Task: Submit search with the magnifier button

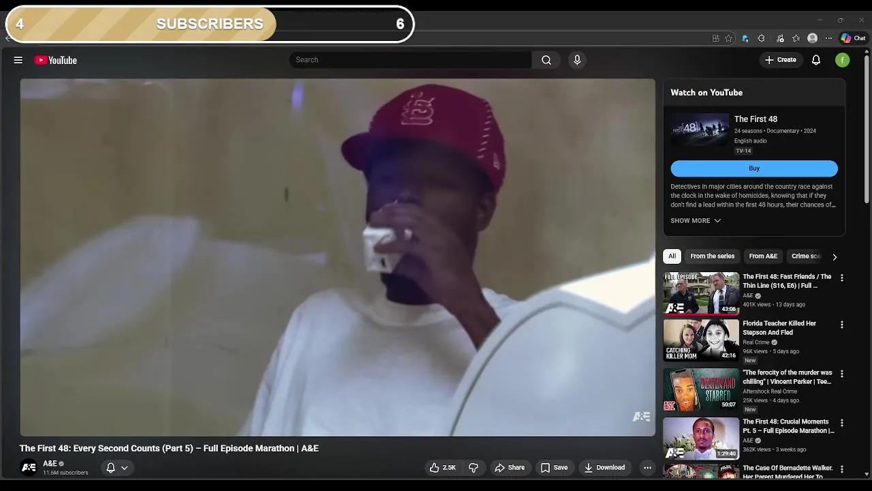Action: [546, 60]
